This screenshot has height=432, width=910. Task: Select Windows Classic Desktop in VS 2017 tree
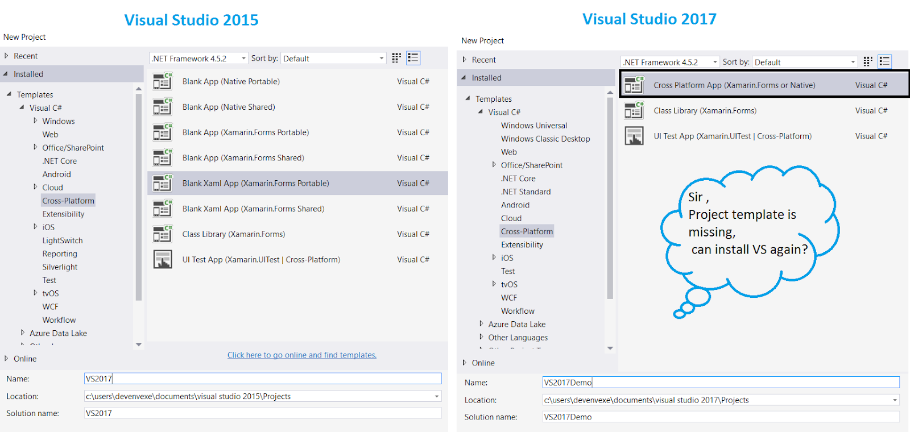click(x=545, y=139)
